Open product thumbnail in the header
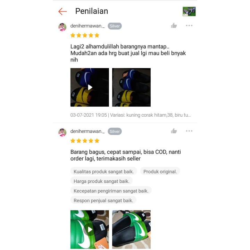250x250 pixels. pyautogui.click(x=189, y=11)
